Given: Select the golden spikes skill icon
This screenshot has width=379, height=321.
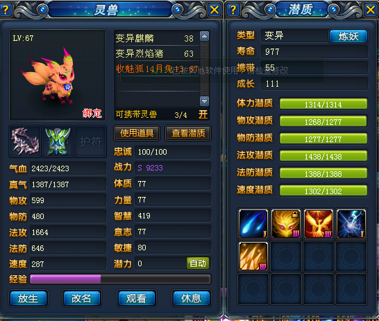Looking at the screenshot, I should pyautogui.click(x=253, y=256).
